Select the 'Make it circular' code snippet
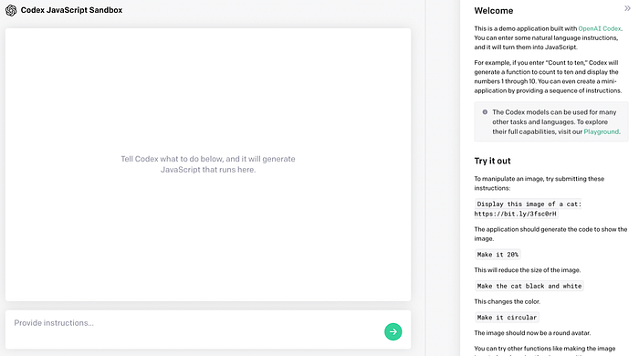Screen dimensions: 639x356 pos(507,318)
